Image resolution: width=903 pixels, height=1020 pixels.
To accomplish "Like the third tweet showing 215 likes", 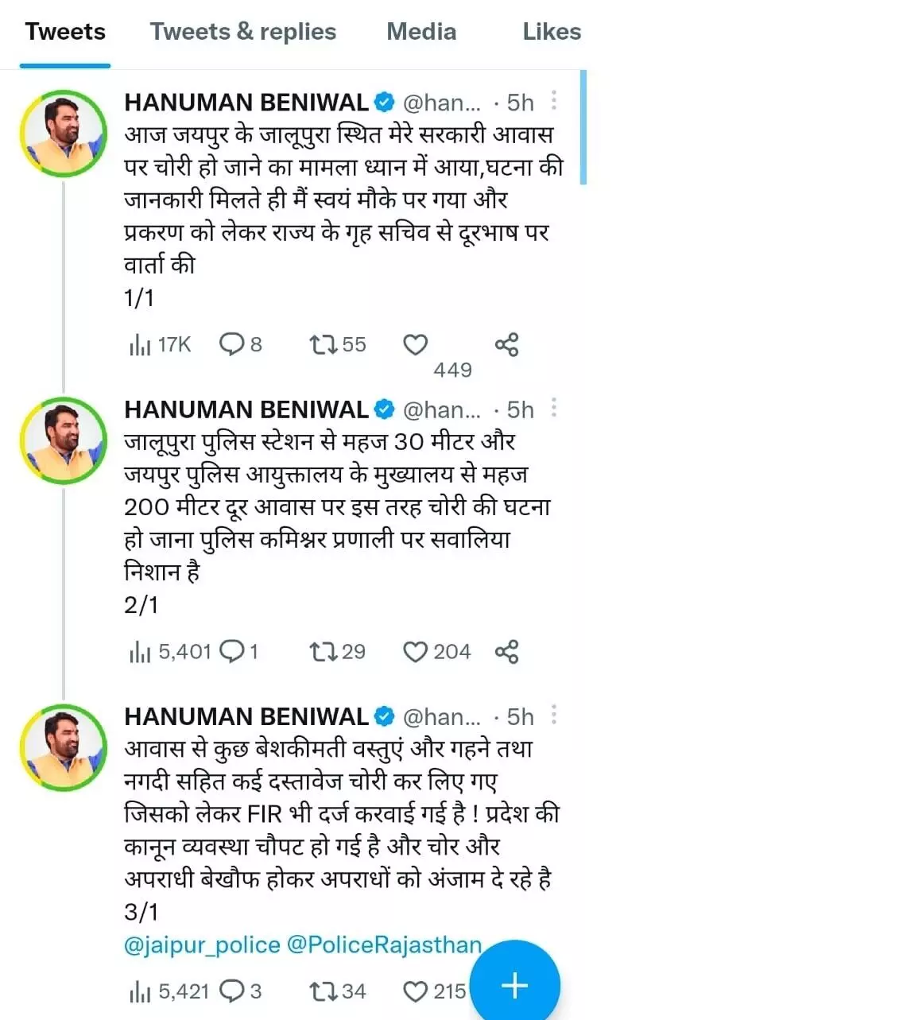I will pos(415,991).
